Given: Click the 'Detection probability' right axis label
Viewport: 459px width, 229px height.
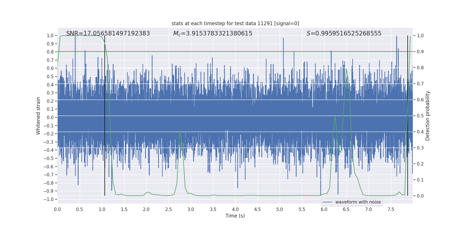Looking at the screenshot, I should pos(427,116).
